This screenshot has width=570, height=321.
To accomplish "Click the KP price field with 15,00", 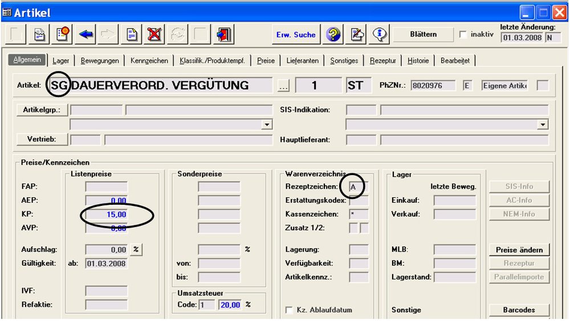I will (107, 214).
